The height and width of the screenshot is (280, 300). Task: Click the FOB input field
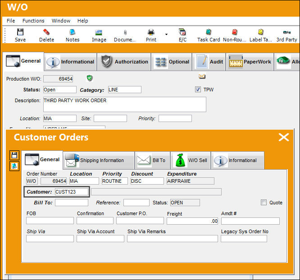pos(50,221)
